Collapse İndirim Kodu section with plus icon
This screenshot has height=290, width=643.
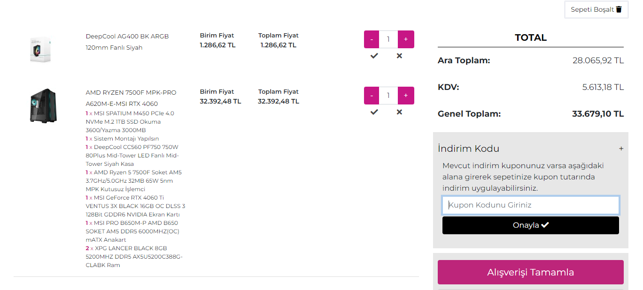coord(621,149)
